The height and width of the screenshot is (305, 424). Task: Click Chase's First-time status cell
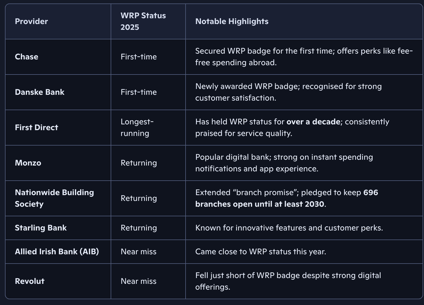tap(138, 57)
